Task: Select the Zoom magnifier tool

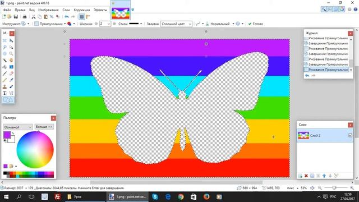Action: tap(11, 54)
